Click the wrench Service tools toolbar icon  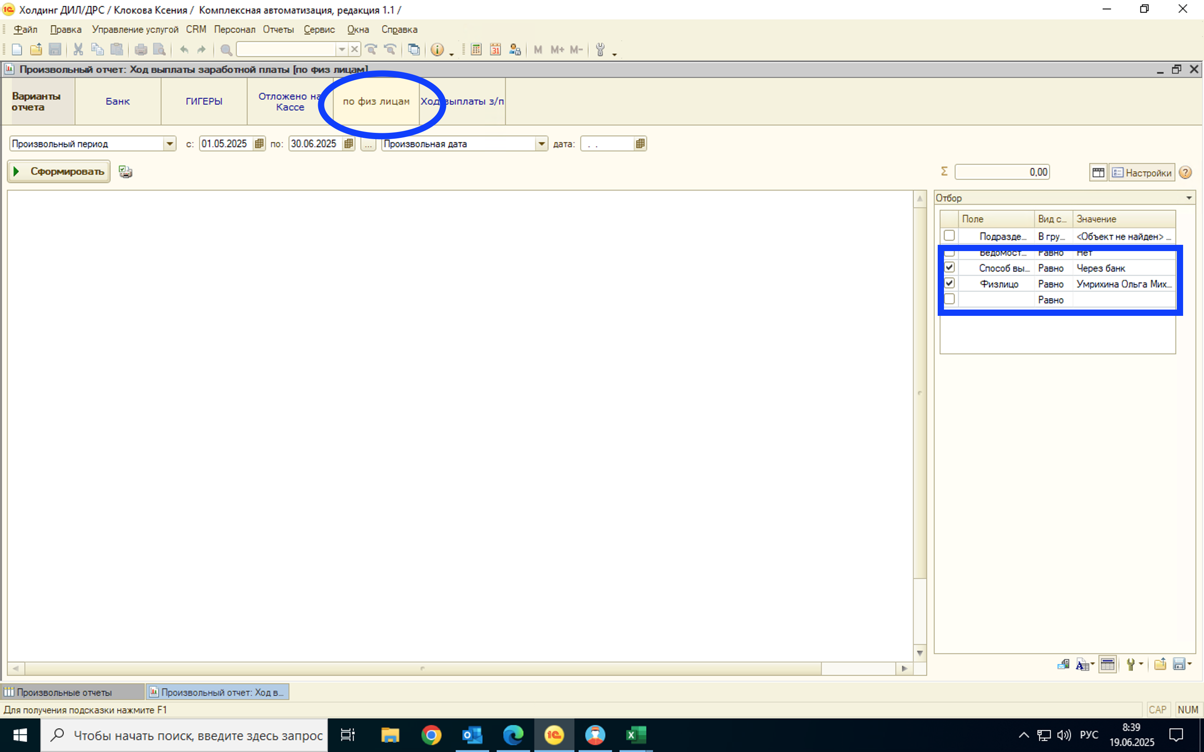pos(600,49)
